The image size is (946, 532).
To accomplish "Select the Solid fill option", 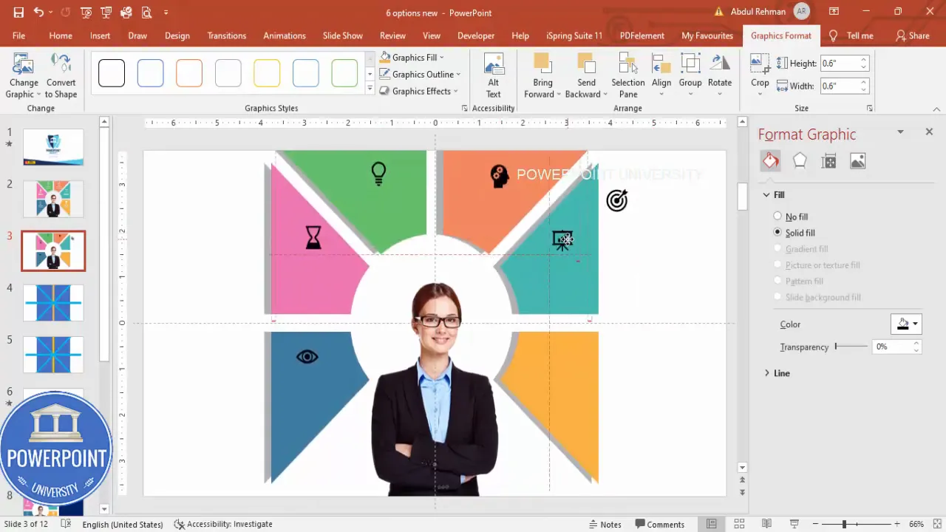I will pos(794,233).
